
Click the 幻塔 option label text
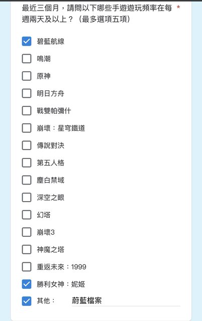pos(44,215)
